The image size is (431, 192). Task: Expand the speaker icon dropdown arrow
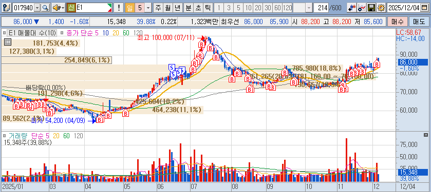pyautogui.click(x=63, y=8)
